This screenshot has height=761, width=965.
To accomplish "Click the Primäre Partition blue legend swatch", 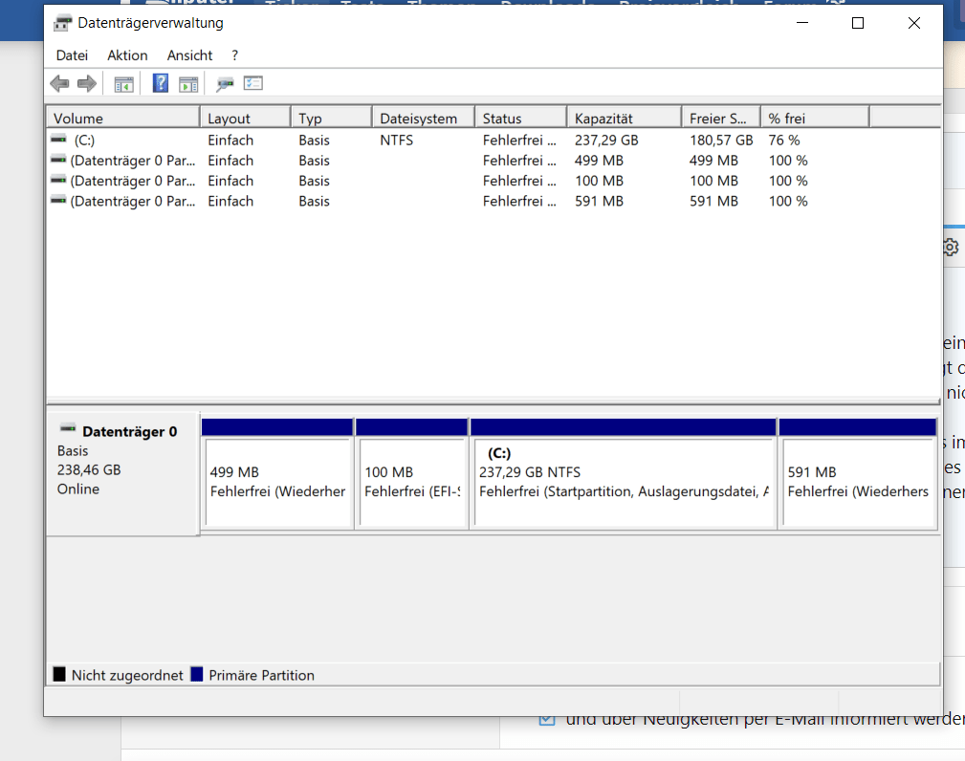I will pyautogui.click(x=197, y=674).
